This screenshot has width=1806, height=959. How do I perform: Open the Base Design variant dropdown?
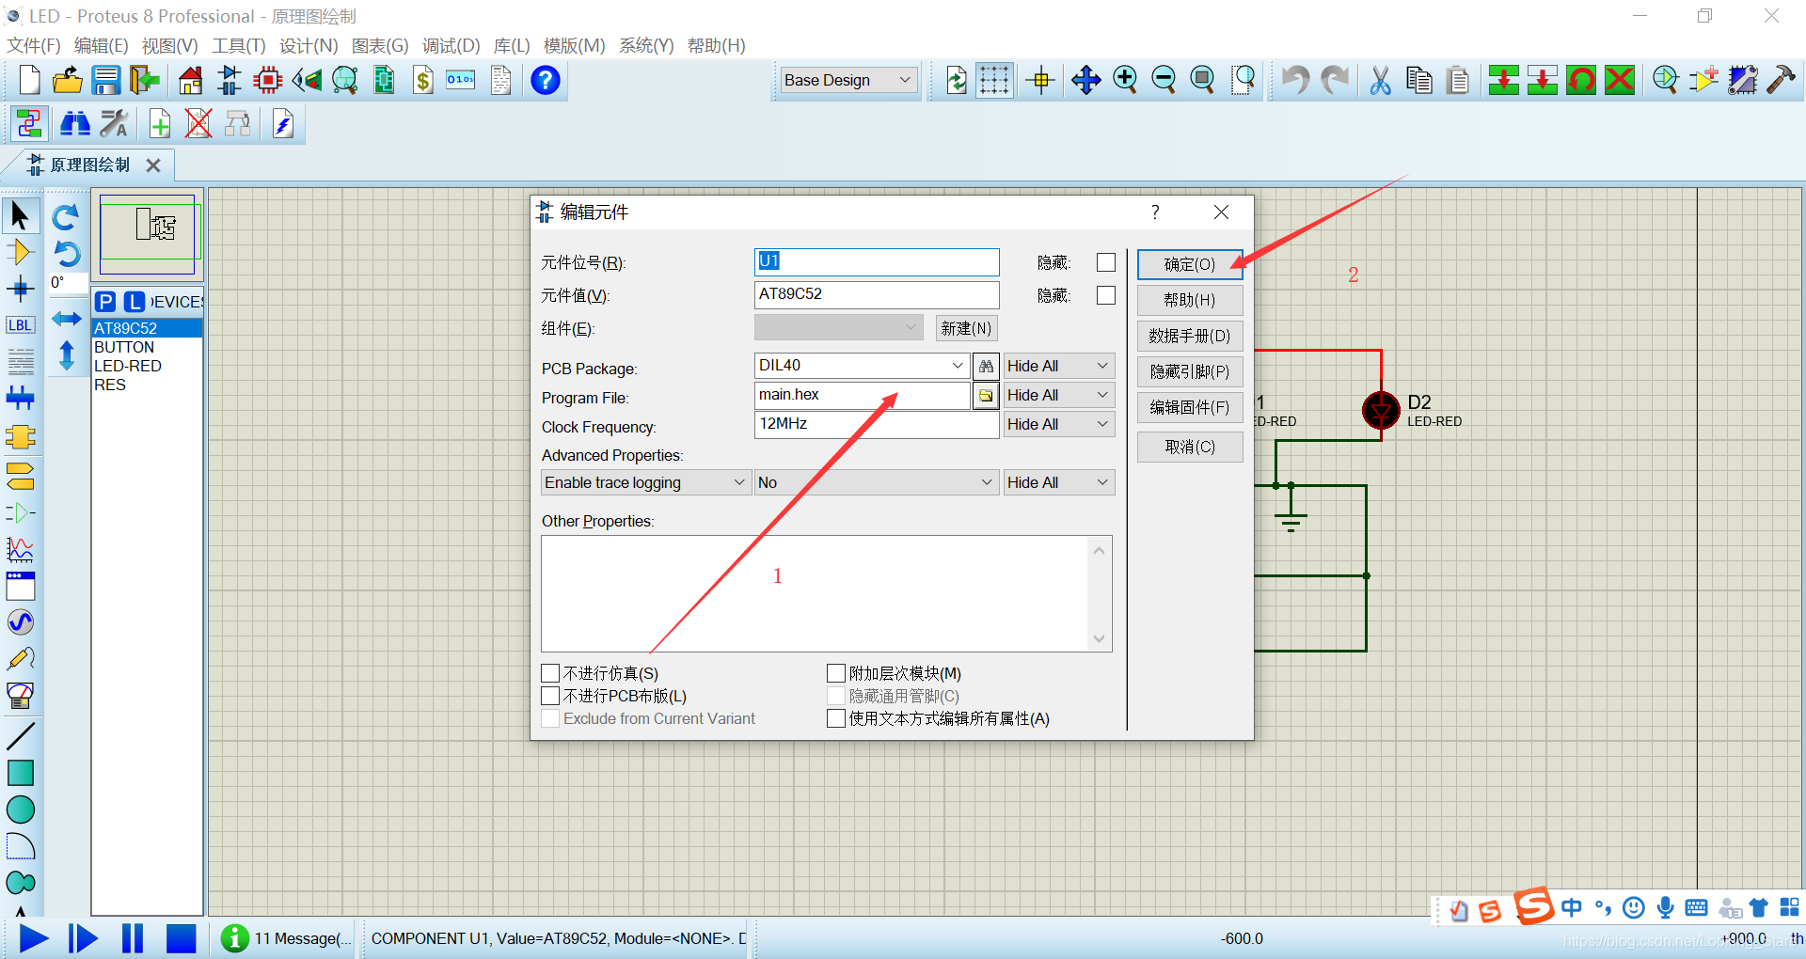tap(848, 80)
